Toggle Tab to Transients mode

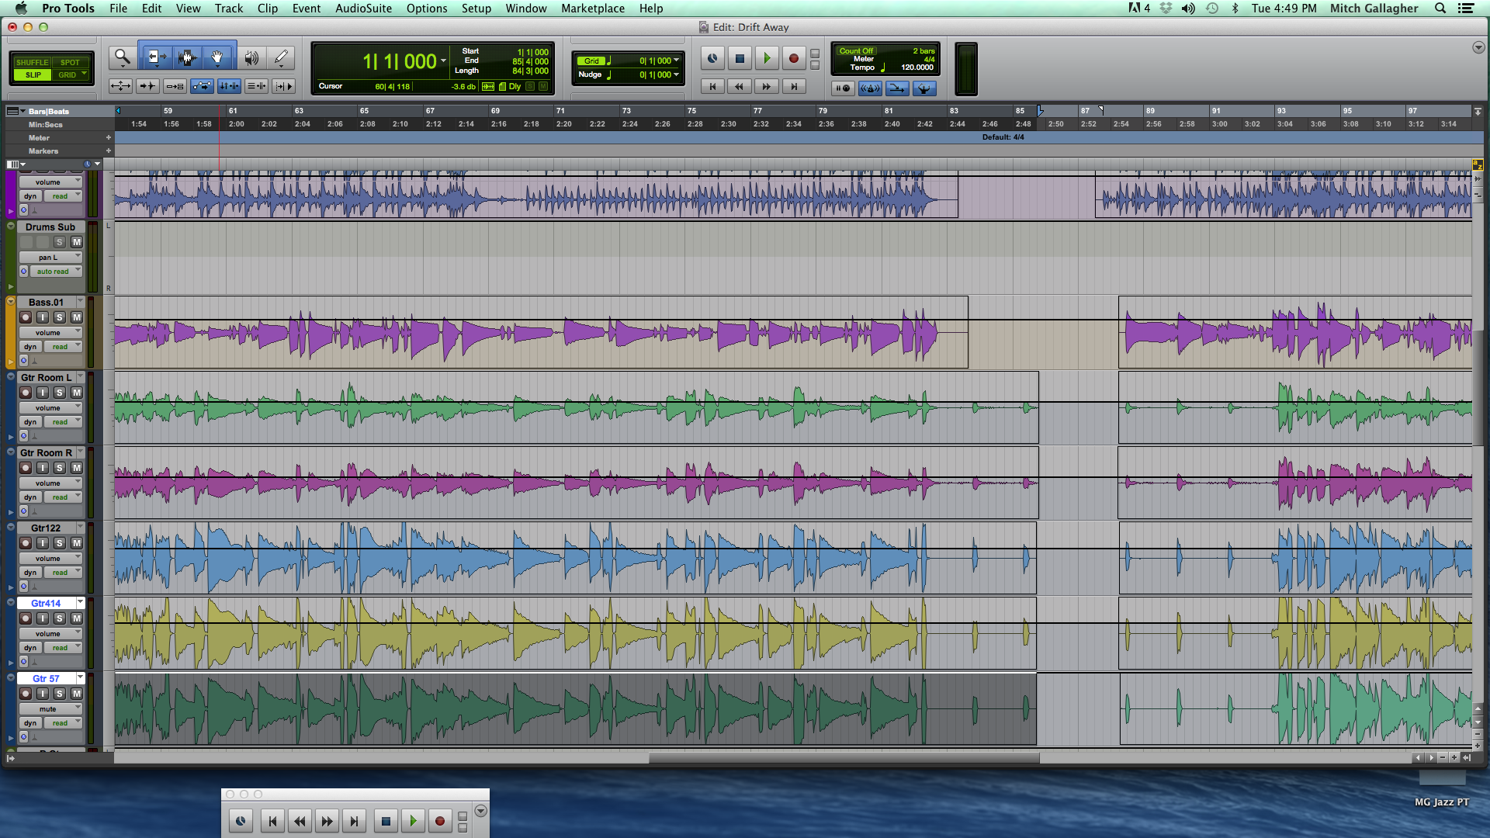147,86
